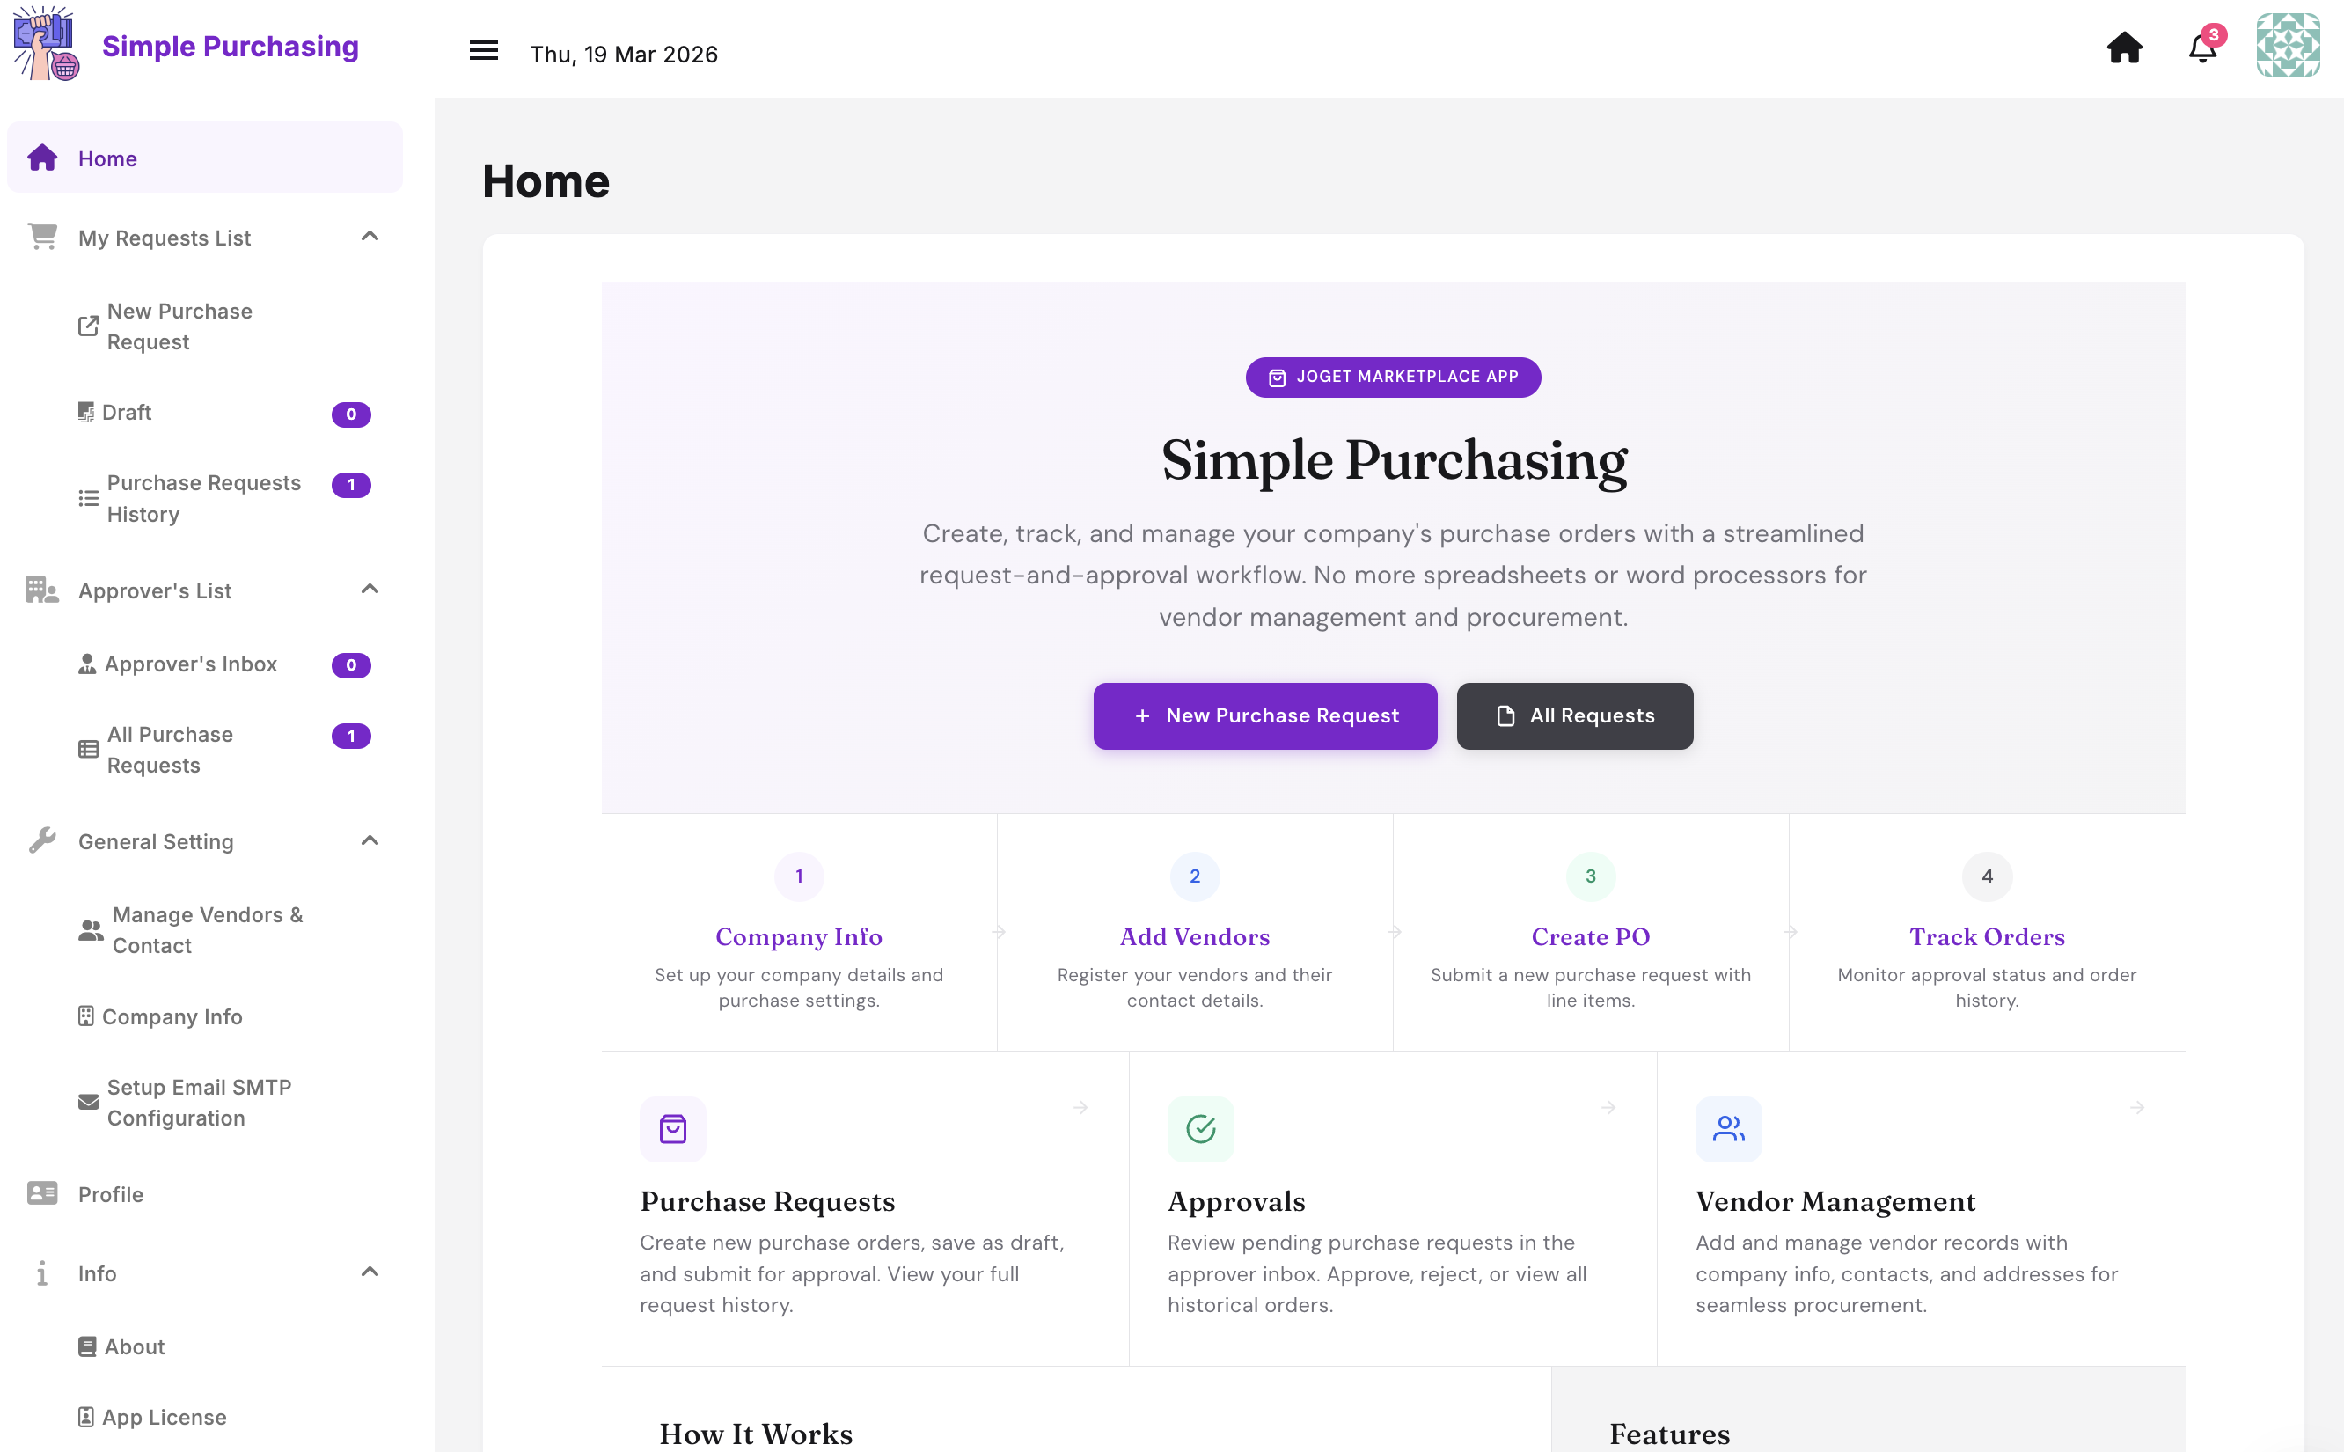
Task: Collapse the My Requests List section
Action: (370, 236)
